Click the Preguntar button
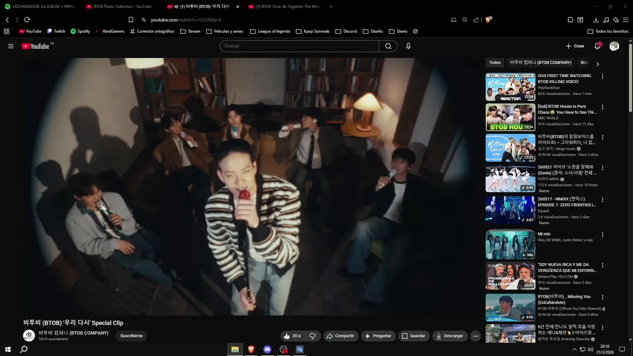Image resolution: width=633 pixels, height=356 pixels. tap(378, 336)
